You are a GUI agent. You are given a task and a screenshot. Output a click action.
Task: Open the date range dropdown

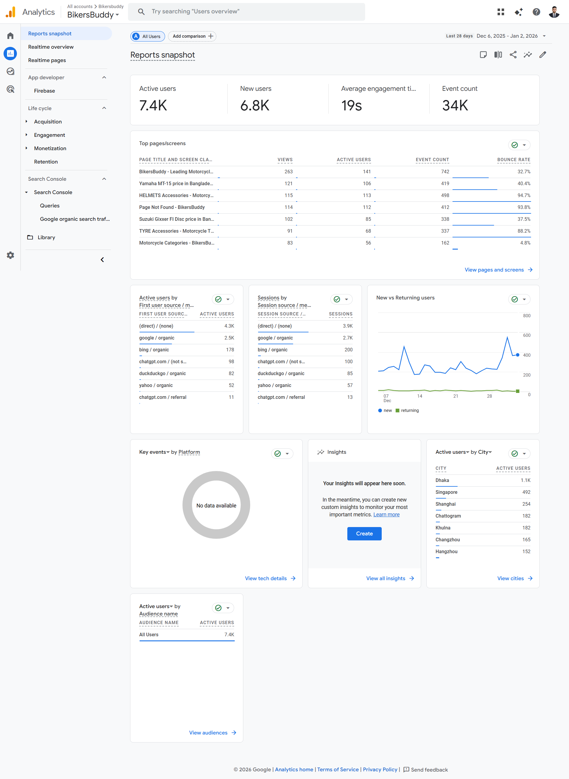544,36
